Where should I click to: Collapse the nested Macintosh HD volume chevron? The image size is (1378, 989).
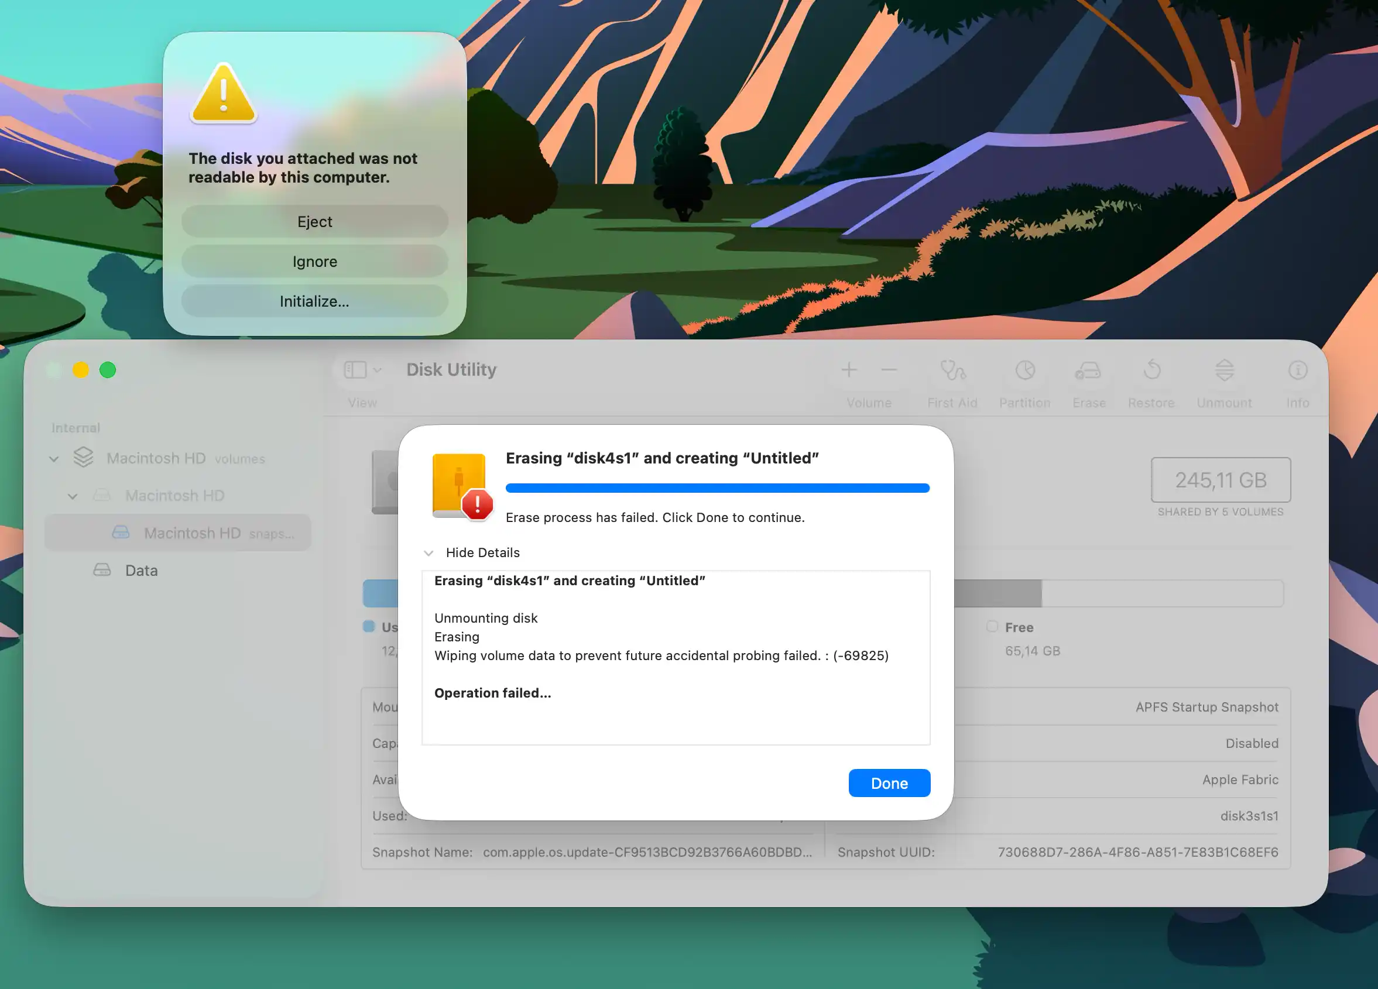tap(73, 496)
